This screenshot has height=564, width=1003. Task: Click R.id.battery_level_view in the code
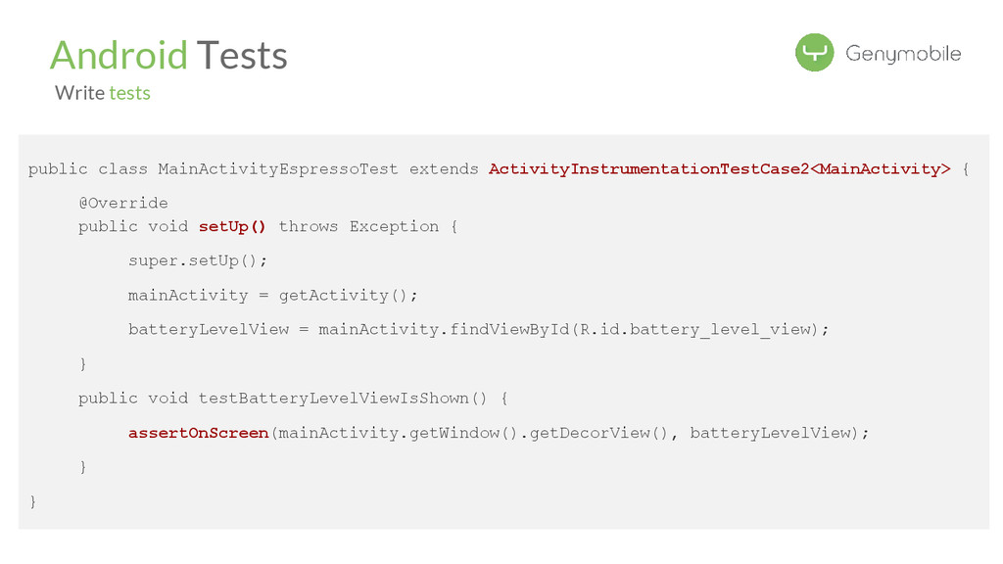click(697, 329)
